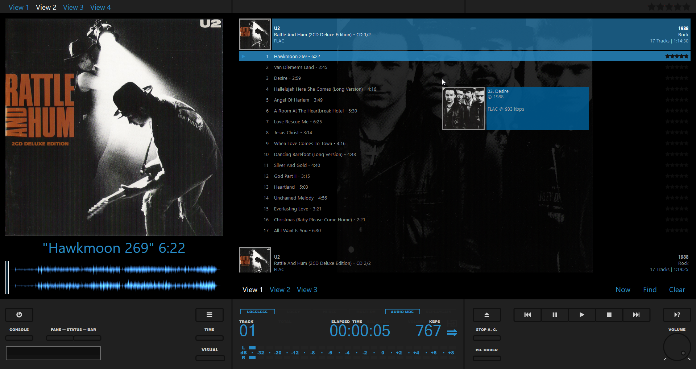The height and width of the screenshot is (369, 696).
Task: Click the Play button
Action: tap(582, 315)
